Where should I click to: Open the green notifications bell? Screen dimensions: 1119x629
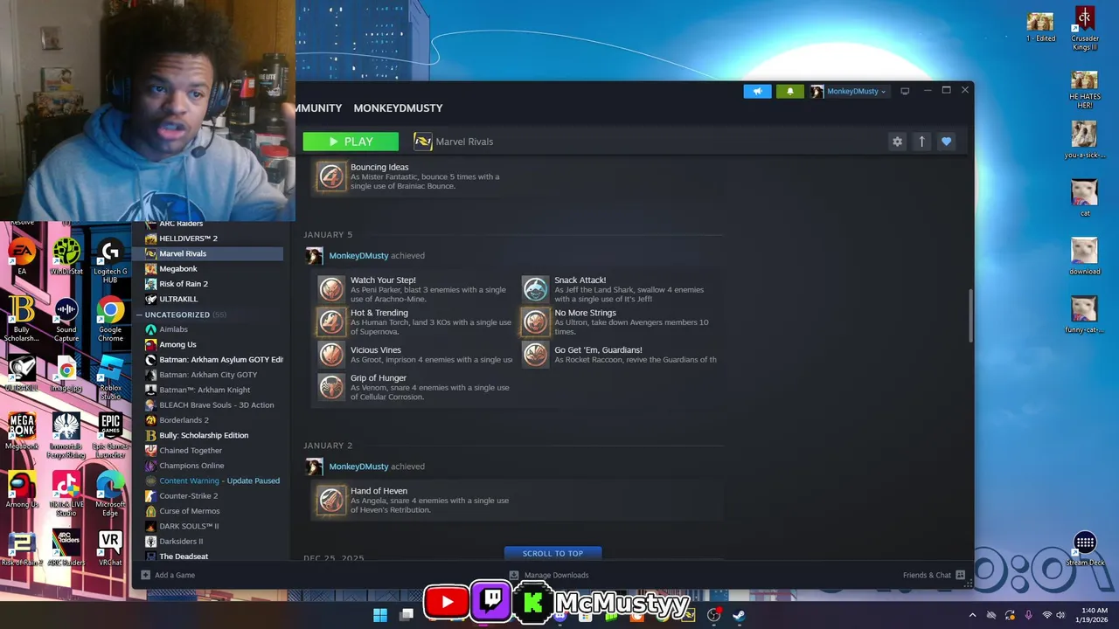tap(789, 91)
